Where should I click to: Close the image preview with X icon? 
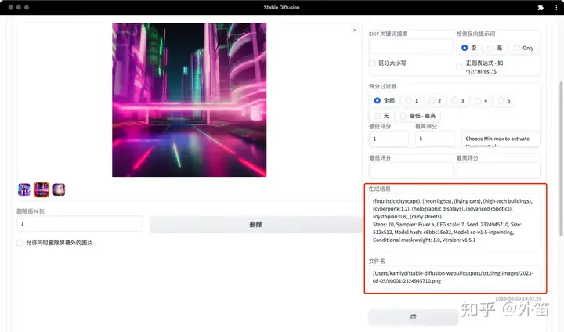[x=355, y=31]
